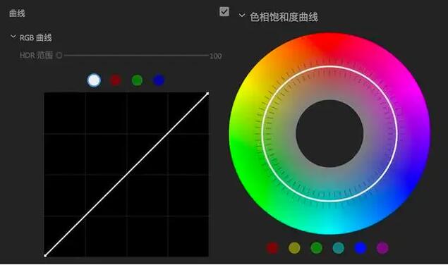The width and height of the screenshot is (448, 265).
Task: Click the HDR 范围 slider handle
Action: (x=59, y=55)
